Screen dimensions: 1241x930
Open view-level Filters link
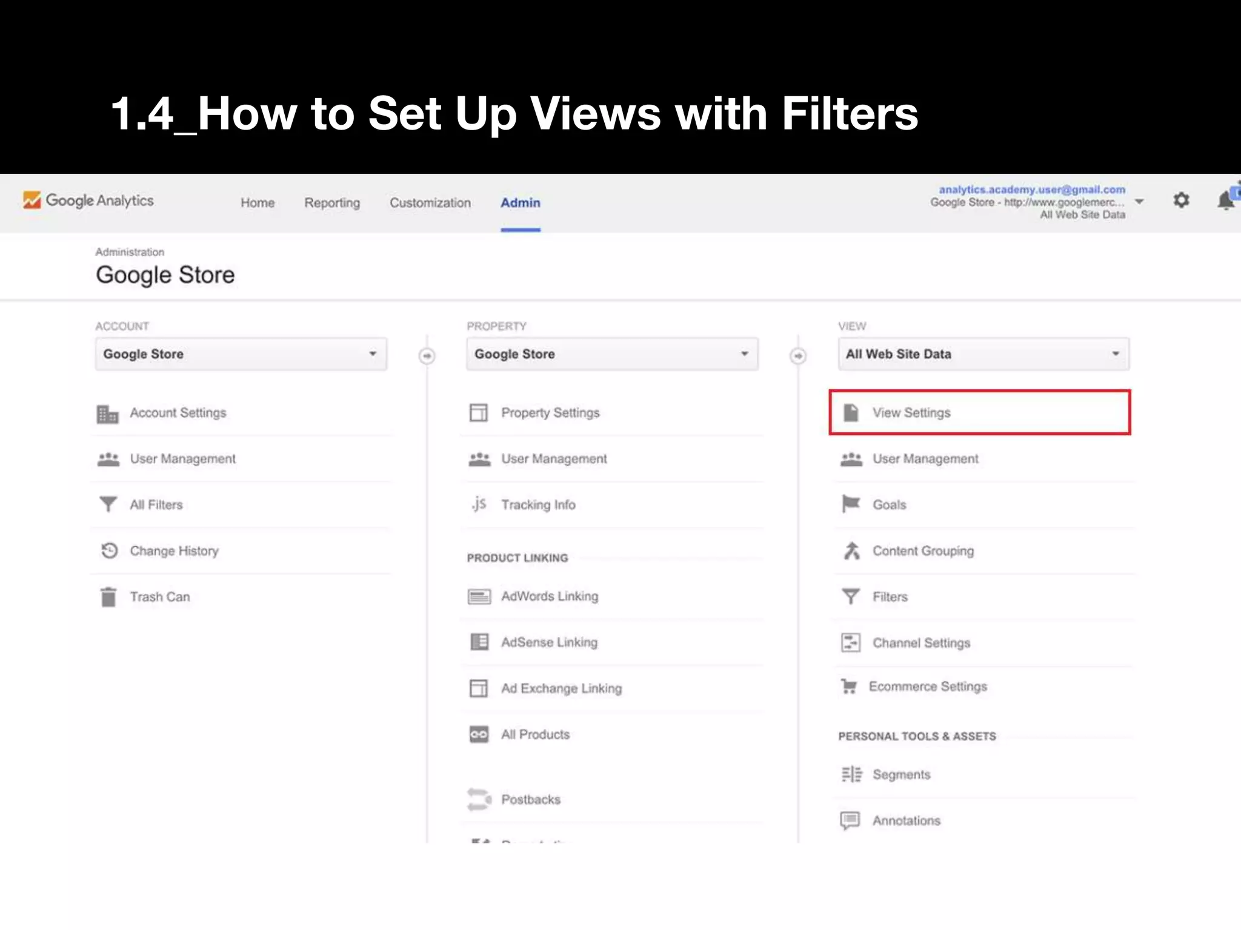coord(890,597)
